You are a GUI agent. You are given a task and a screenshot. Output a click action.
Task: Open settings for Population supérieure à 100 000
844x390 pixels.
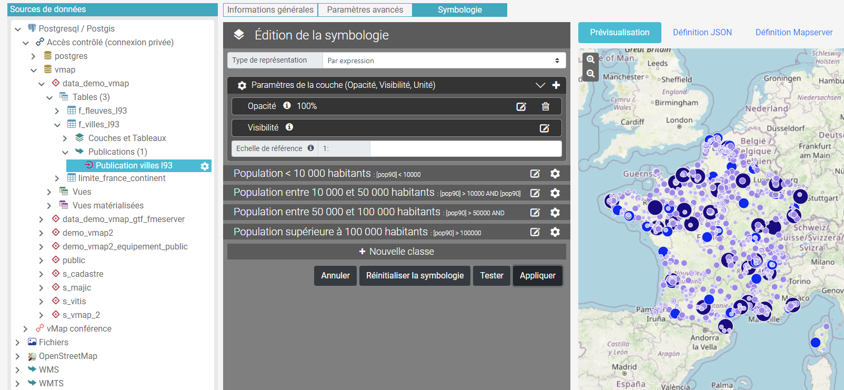[555, 232]
